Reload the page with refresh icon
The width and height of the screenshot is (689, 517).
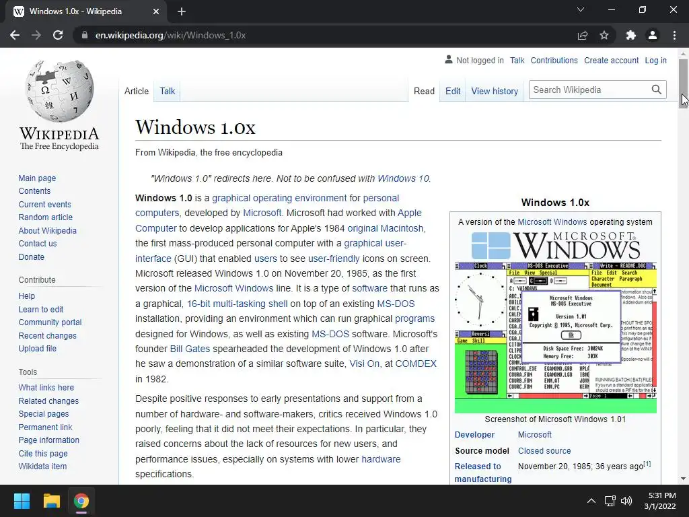[58, 35]
